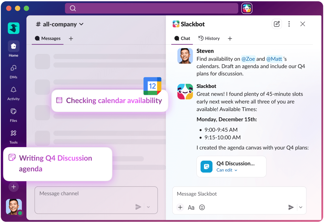Check Activity notifications
Screen dimensions: 324x223
point(13,90)
